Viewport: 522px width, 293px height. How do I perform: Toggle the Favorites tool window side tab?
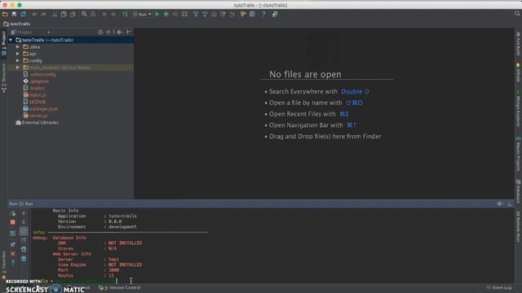[3, 265]
